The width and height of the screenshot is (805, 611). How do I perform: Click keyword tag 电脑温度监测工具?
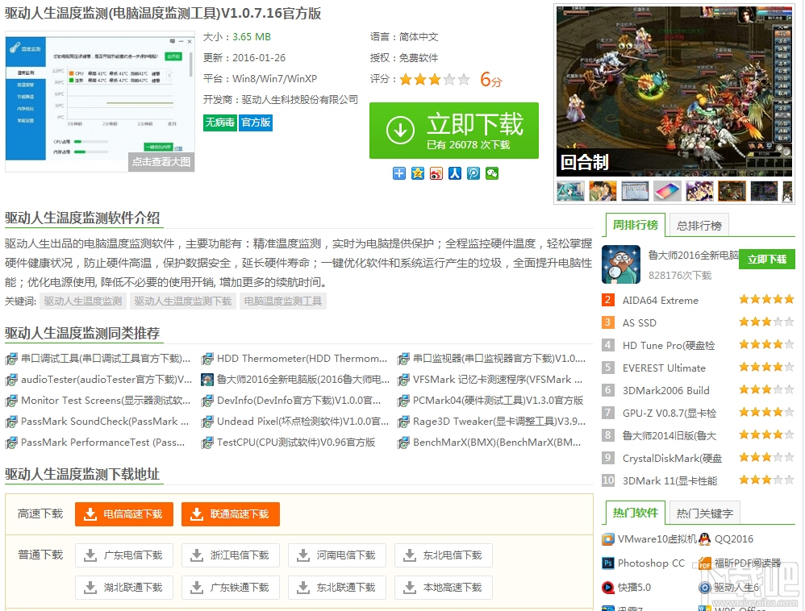coord(283,301)
